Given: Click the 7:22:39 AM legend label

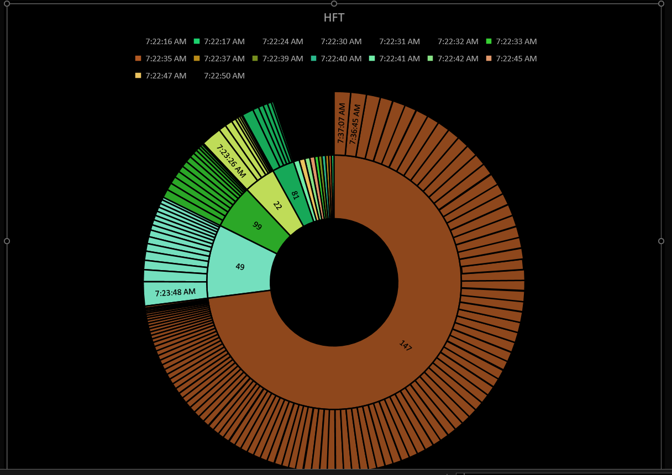Looking at the screenshot, I should (282, 59).
